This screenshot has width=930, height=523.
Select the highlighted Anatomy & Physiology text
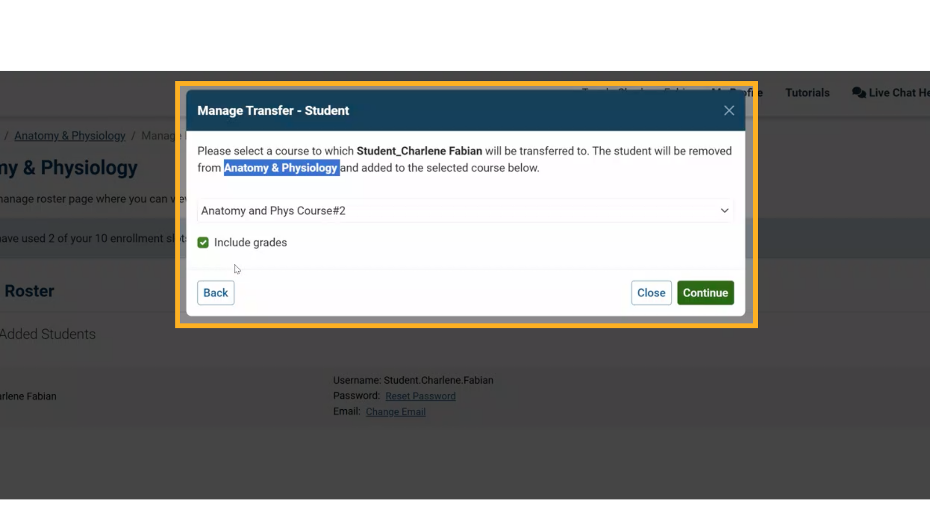(x=281, y=168)
